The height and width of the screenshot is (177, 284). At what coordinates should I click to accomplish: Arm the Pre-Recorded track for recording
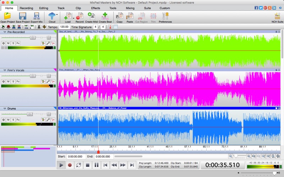pyautogui.click(x=3, y=43)
